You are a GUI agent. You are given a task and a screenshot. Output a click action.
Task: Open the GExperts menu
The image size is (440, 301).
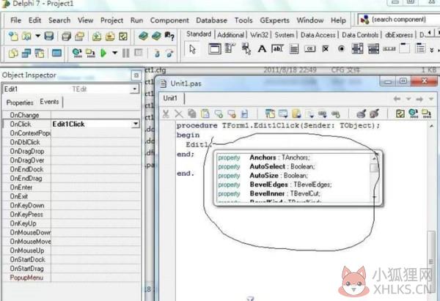tap(274, 21)
